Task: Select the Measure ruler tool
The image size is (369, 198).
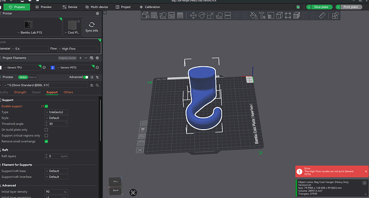Action: point(322,15)
